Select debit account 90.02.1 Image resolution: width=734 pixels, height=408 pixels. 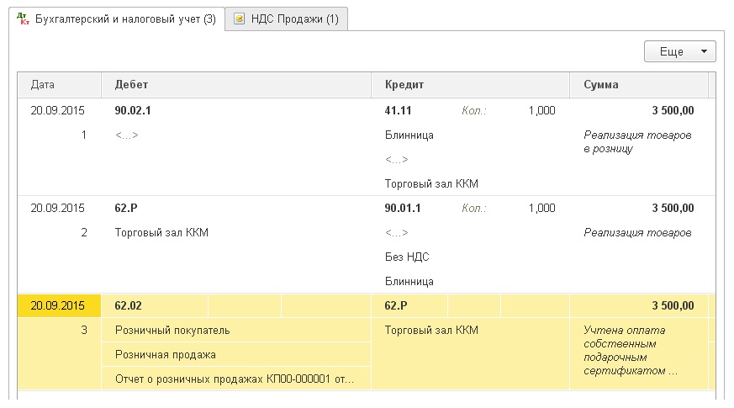click(133, 110)
